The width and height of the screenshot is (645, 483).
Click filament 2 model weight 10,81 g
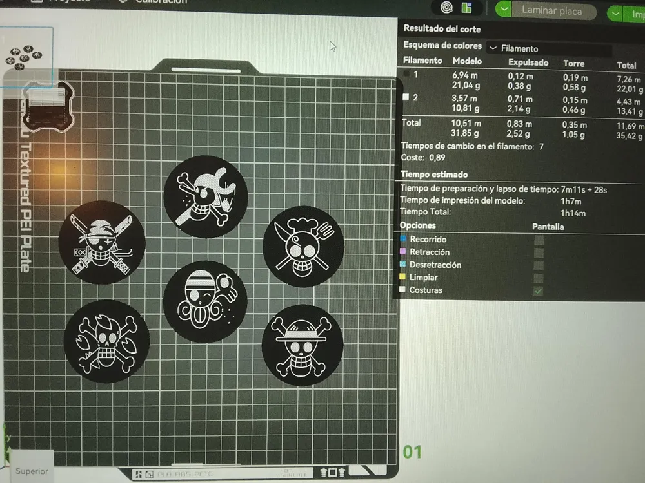(x=465, y=108)
